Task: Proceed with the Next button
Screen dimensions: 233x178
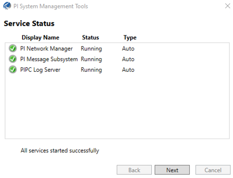Action: pyautogui.click(x=172, y=170)
